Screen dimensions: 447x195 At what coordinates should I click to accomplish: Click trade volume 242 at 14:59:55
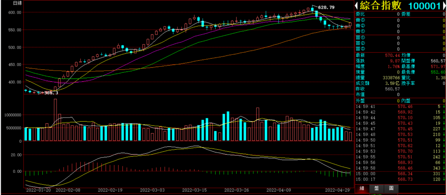437,157
